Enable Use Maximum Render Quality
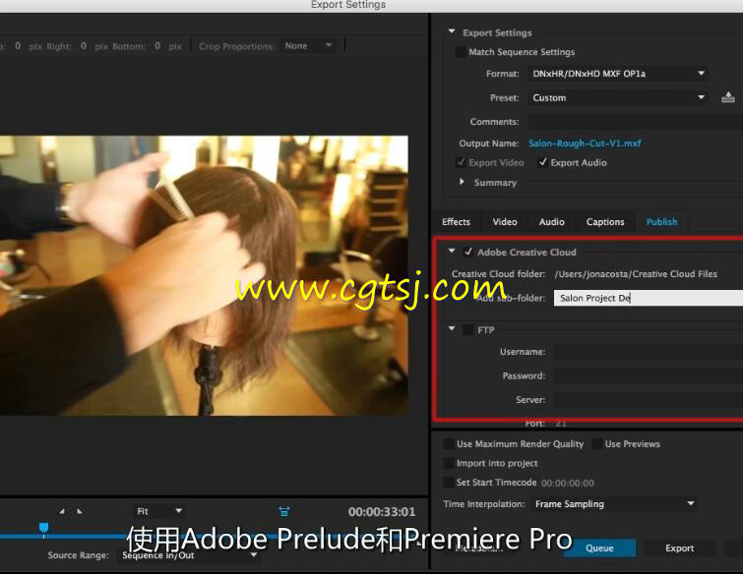The image size is (743, 574). pos(448,444)
